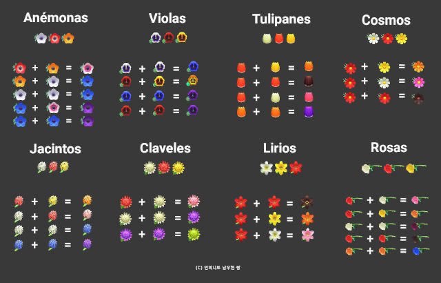Screen dimensions: 441x283
Task: Click the pink lily result flower
Action: click(x=307, y=235)
